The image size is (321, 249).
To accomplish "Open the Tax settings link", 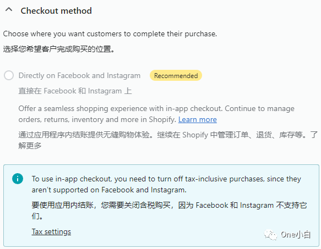I will [x=51, y=231].
